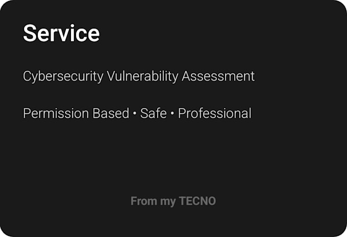
Task: Select the TECNO brand text
Action: click(x=197, y=201)
